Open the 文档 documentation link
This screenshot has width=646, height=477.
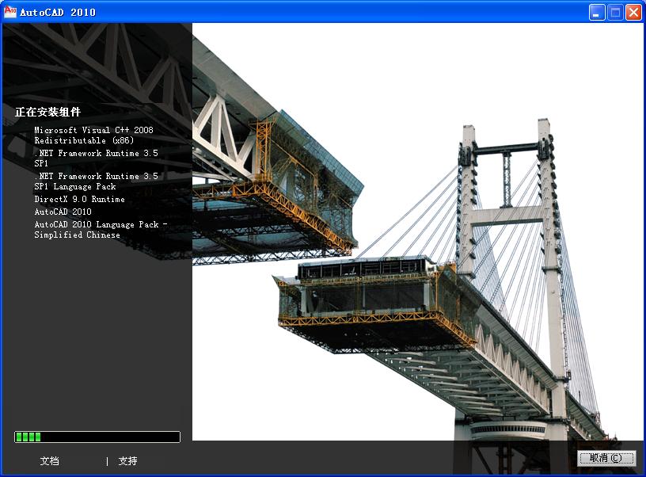coord(49,461)
